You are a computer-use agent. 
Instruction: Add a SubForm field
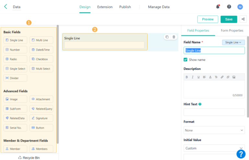15,109
